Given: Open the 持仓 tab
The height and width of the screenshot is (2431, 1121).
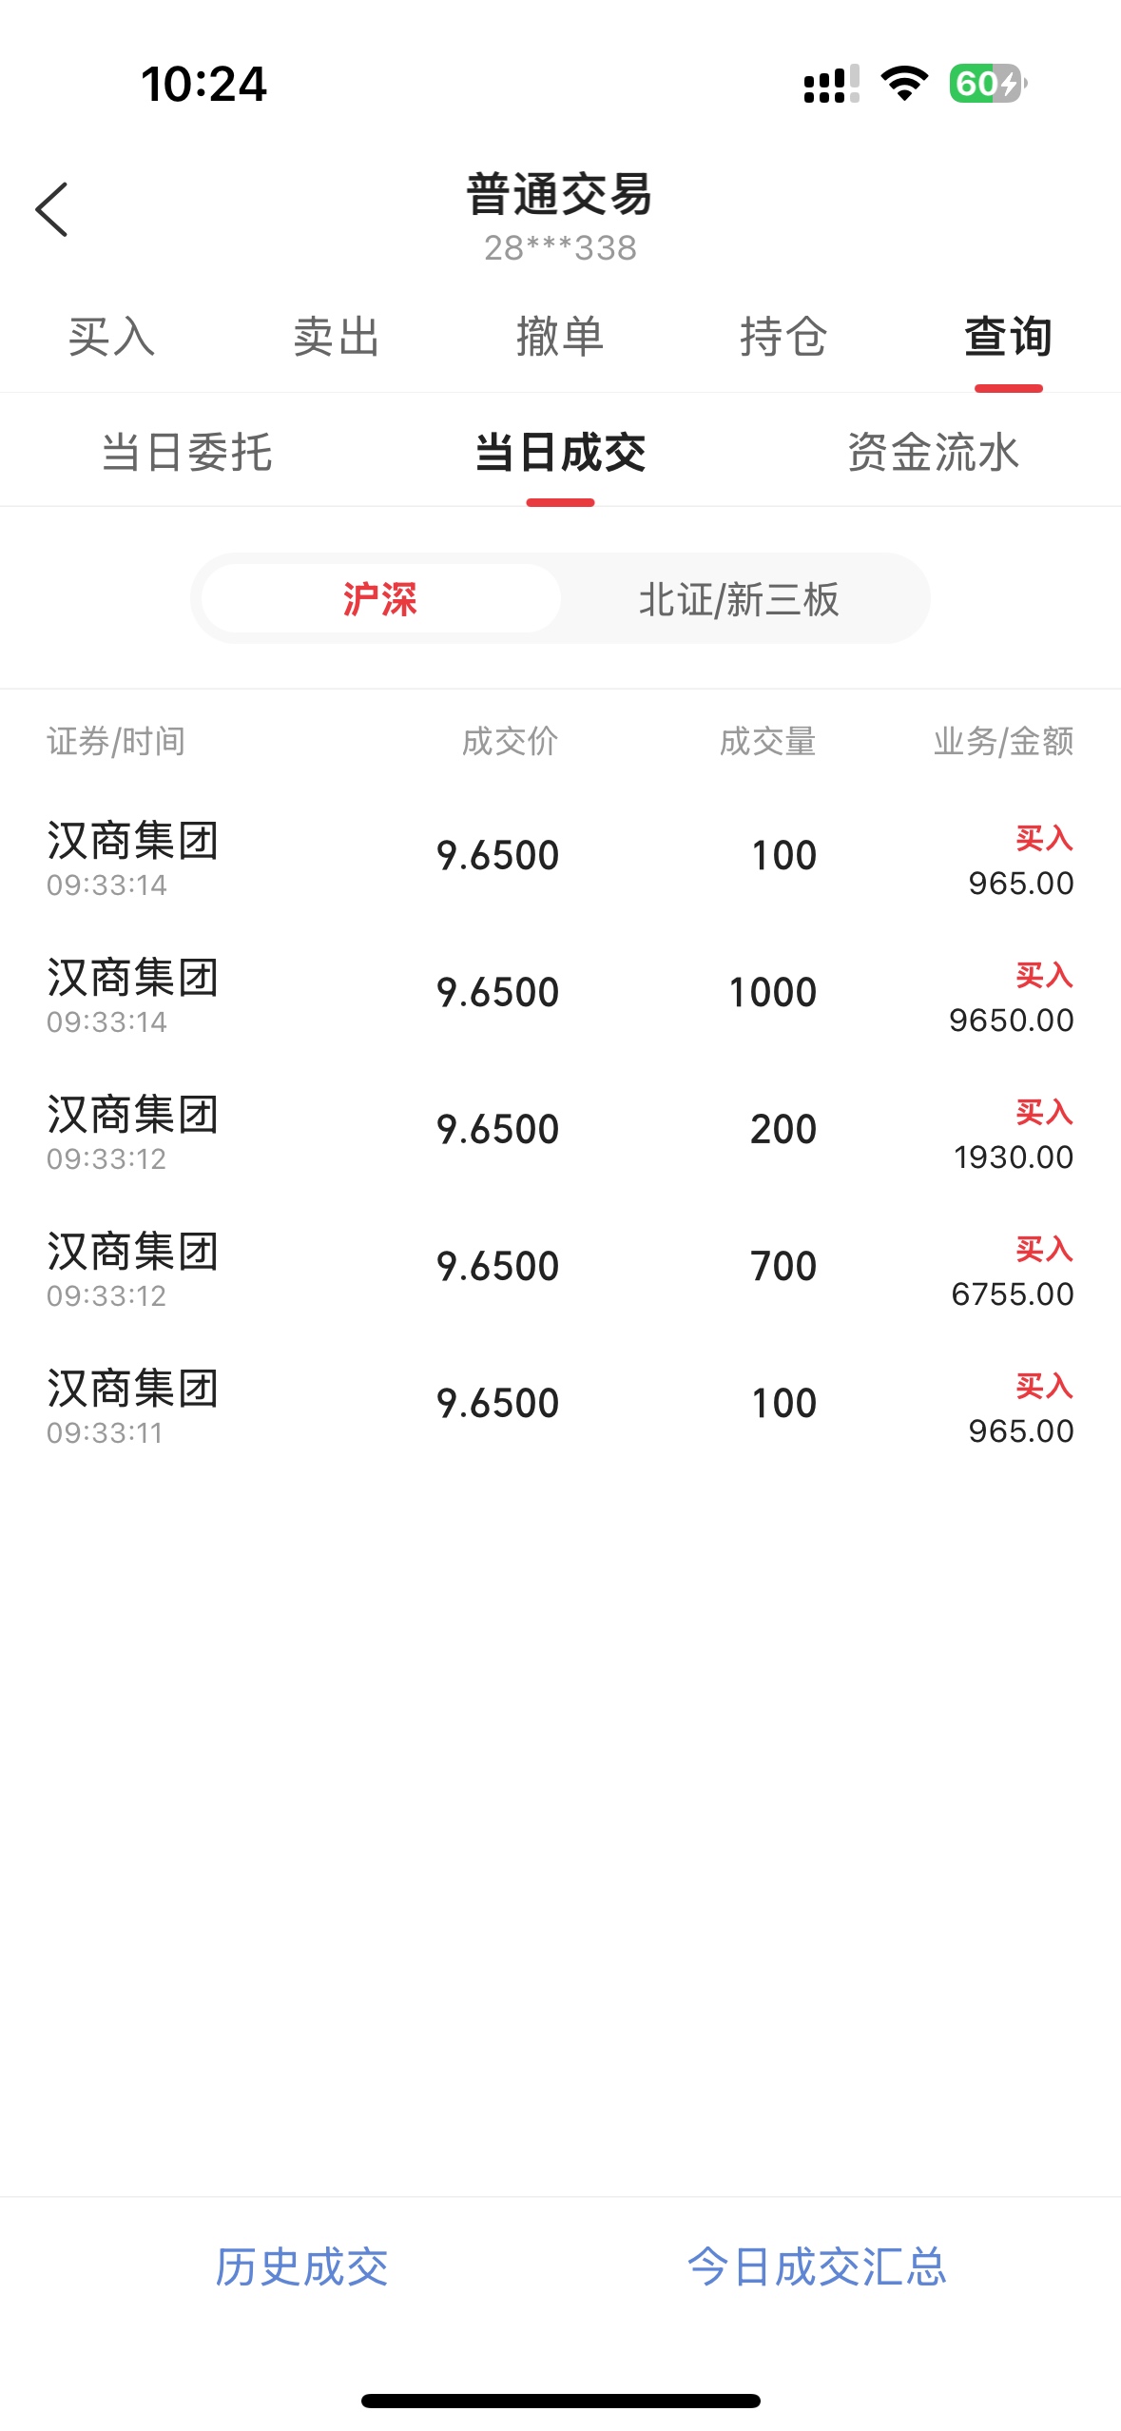Looking at the screenshot, I should (x=784, y=337).
